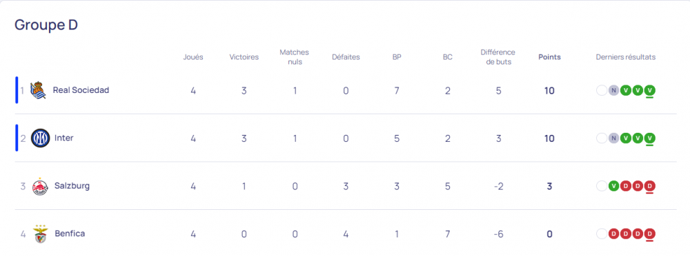Click the Groupe D heading

[x=46, y=25]
